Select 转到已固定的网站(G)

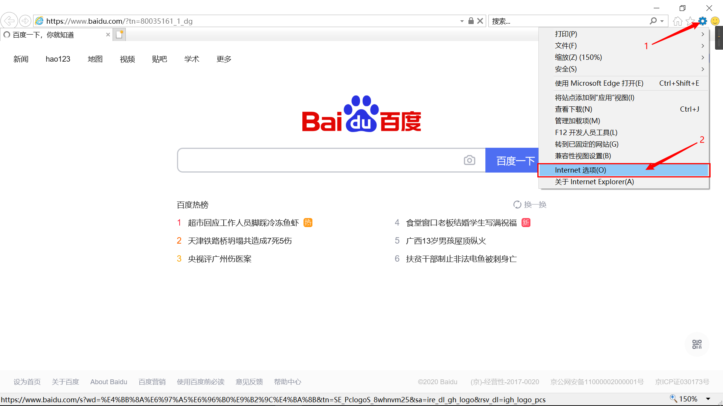[x=624, y=144]
